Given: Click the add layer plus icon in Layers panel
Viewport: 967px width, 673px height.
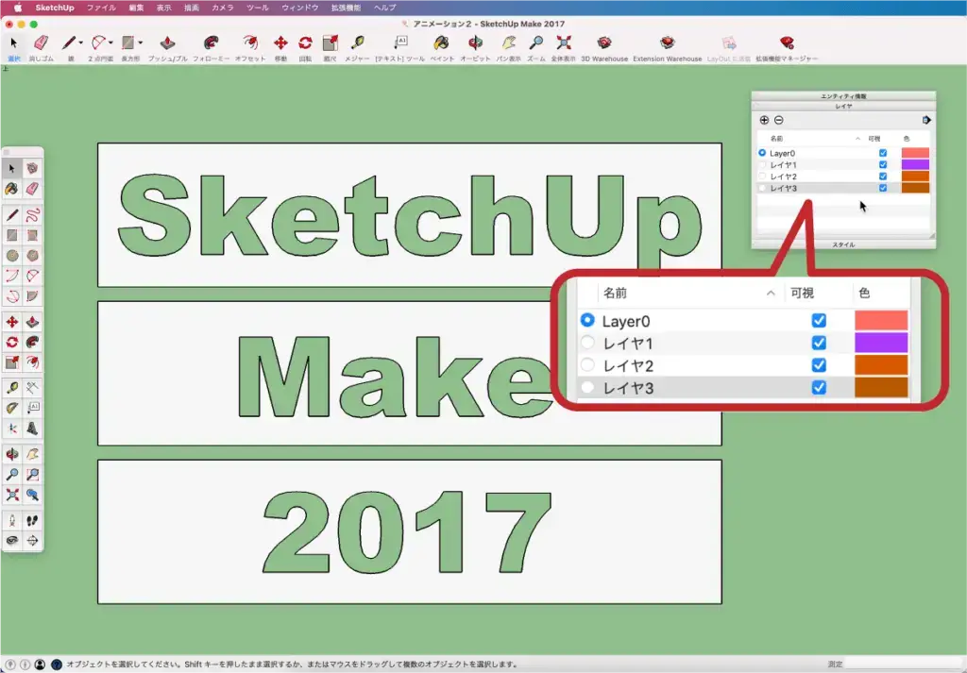Looking at the screenshot, I should [764, 120].
